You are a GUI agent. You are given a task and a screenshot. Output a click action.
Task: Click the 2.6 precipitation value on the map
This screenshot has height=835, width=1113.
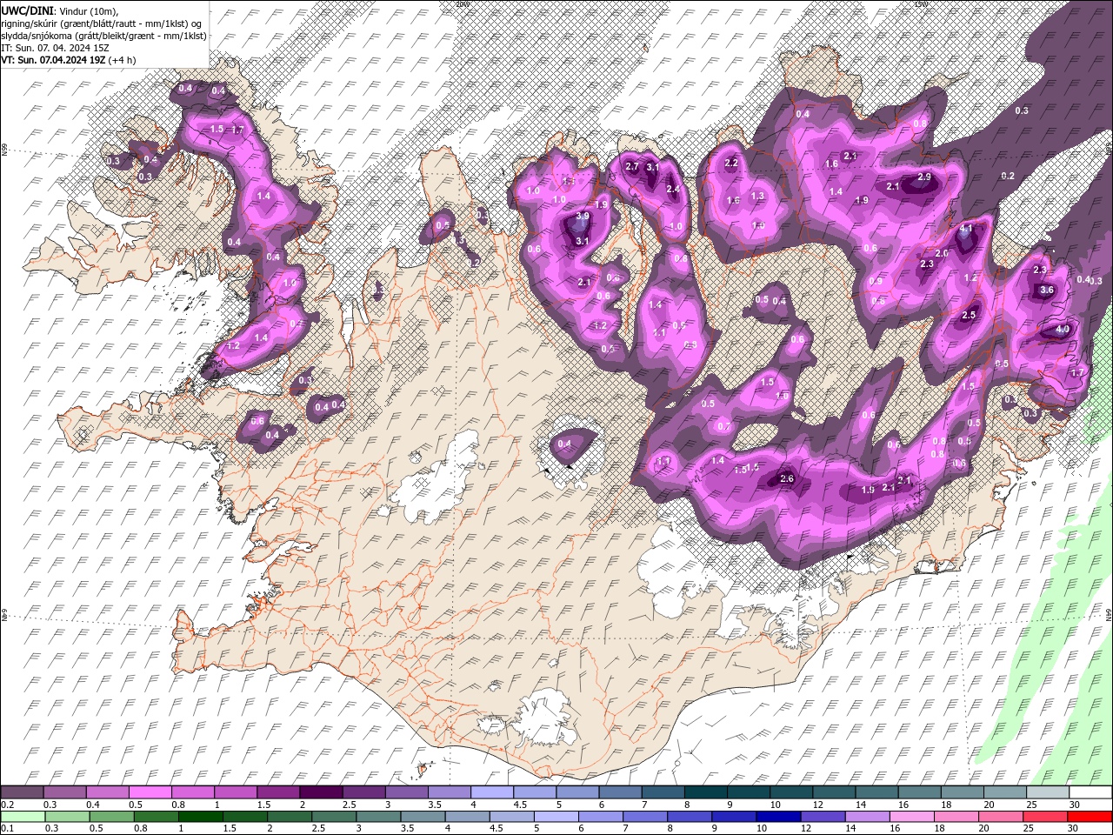tap(788, 479)
